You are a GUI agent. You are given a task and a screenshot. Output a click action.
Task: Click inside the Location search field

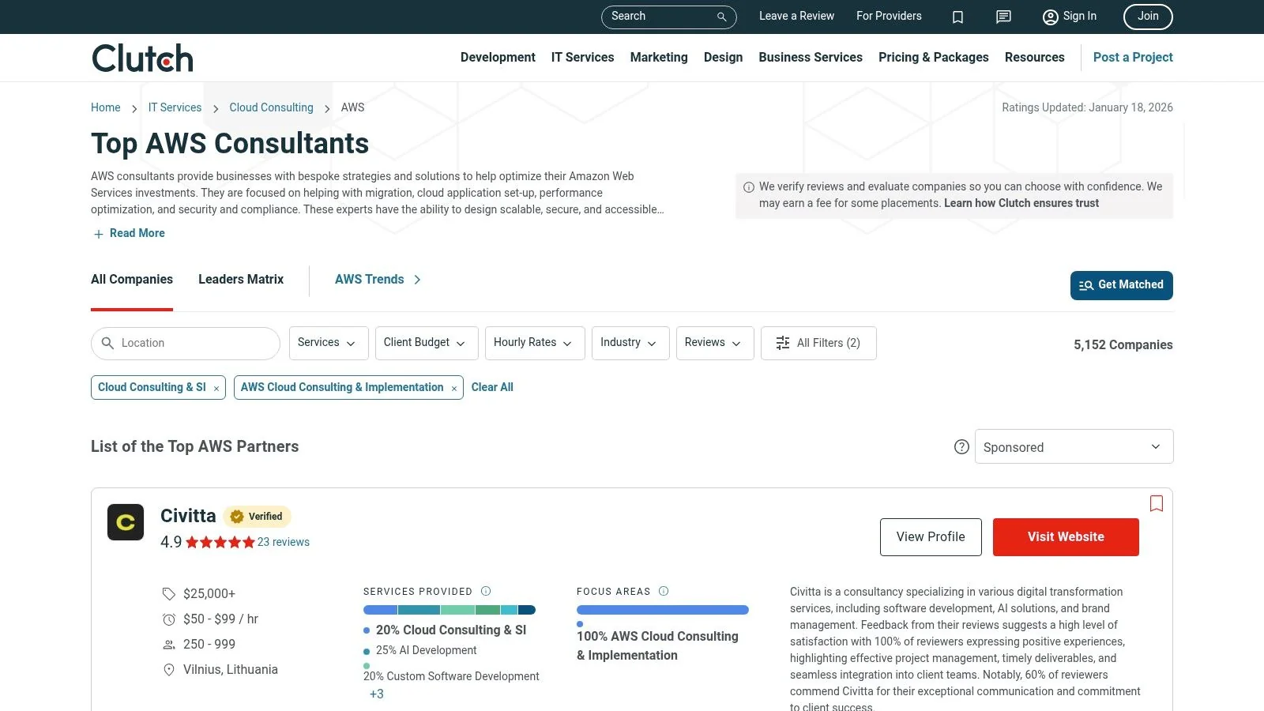pos(185,343)
